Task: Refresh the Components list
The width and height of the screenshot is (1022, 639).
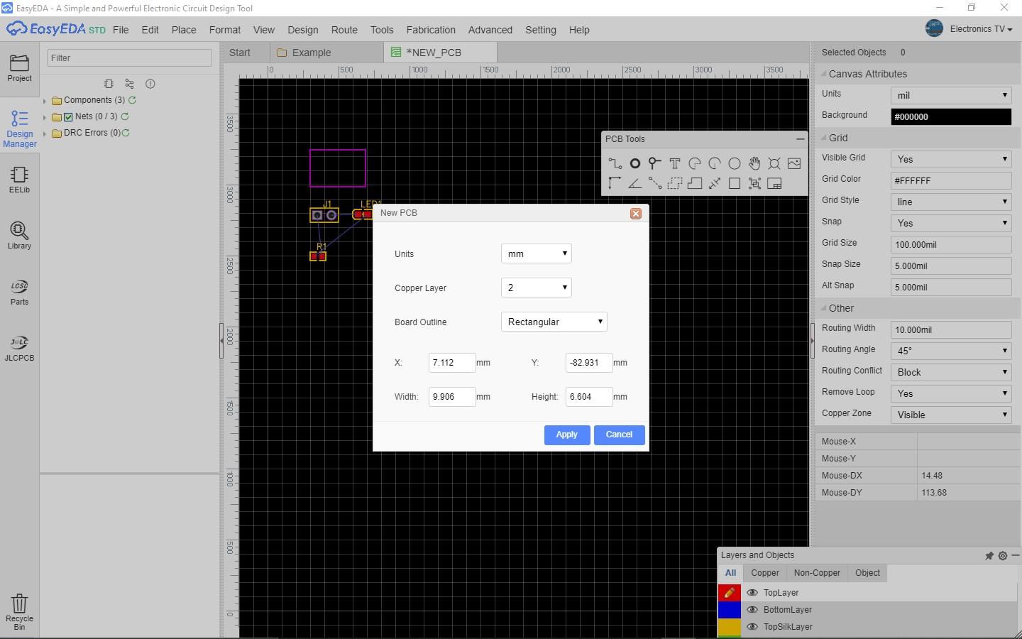Action: click(132, 100)
